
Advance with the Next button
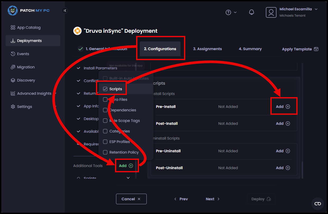(x=213, y=199)
